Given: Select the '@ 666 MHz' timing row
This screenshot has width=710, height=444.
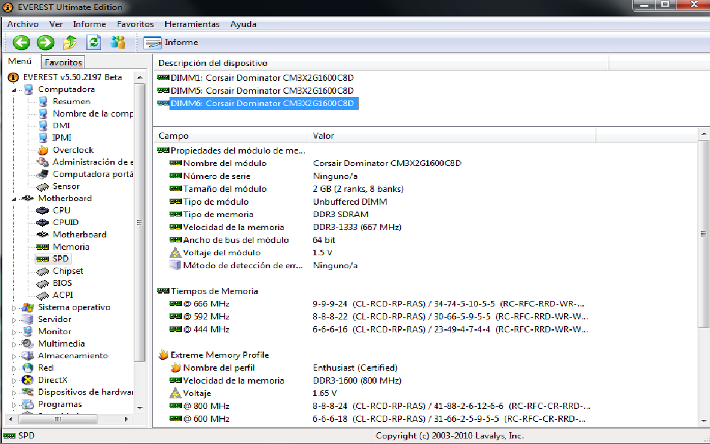Looking at the screenshot, I should [x=377, y=304].
